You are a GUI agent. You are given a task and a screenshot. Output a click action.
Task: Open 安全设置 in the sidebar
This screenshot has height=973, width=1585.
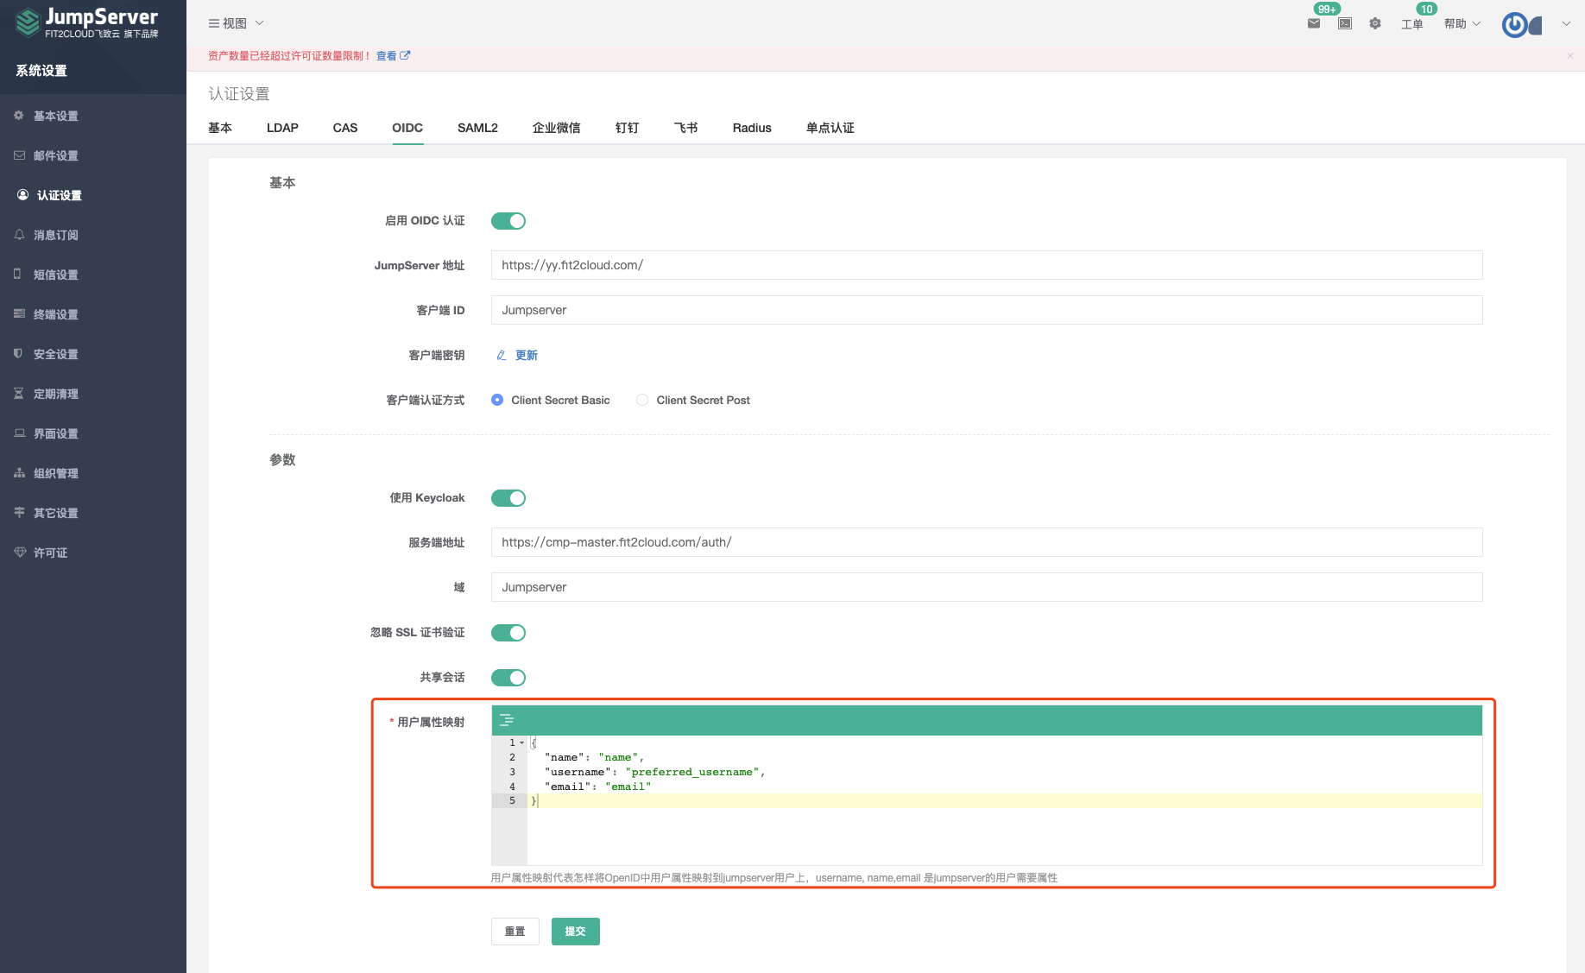pos(55,354)
